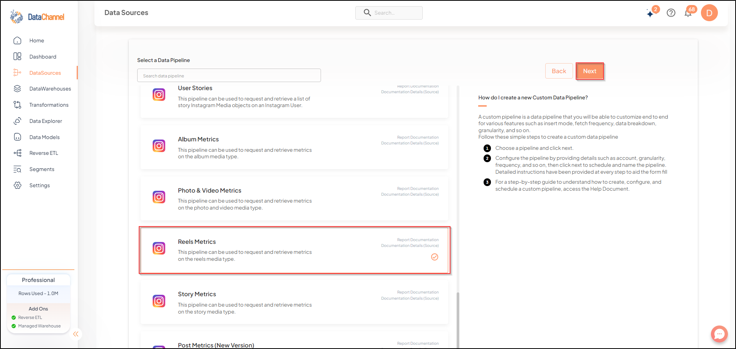The height and width of the screenshot is (349, 736).
Task: Collapse the sidebar with the double chevron
Action: tap(76, 334)
